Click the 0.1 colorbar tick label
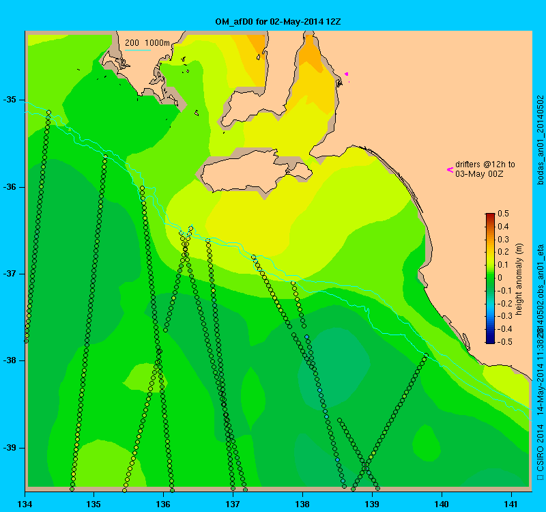The image size is (546, 512). point(503,265)
